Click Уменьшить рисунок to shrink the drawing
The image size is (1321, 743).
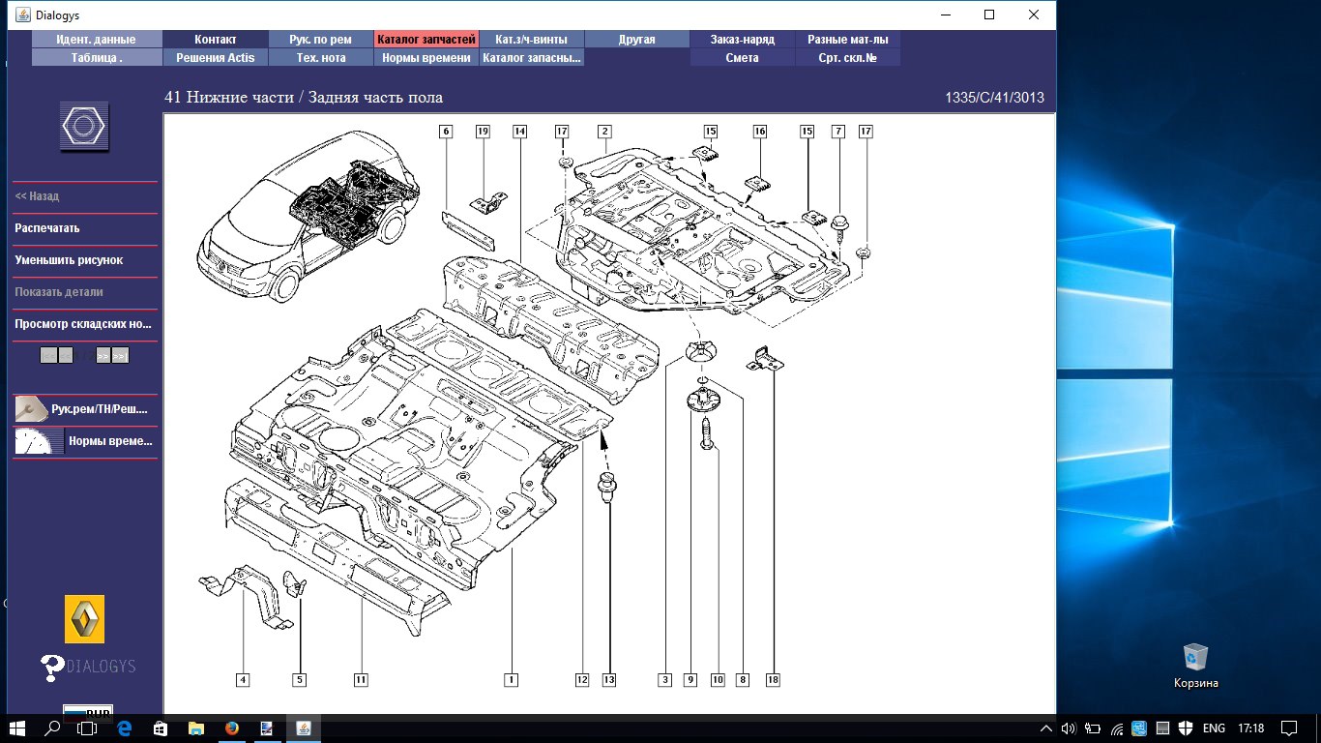click(x=69, y=260)
